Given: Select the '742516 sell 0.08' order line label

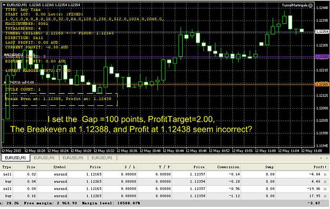Looking at the screenshot, I should pos(22,83).
